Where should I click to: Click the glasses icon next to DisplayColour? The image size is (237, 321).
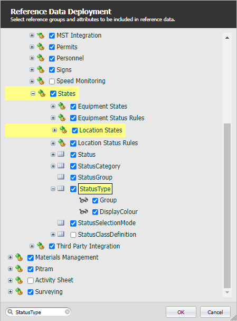point(83,211)
